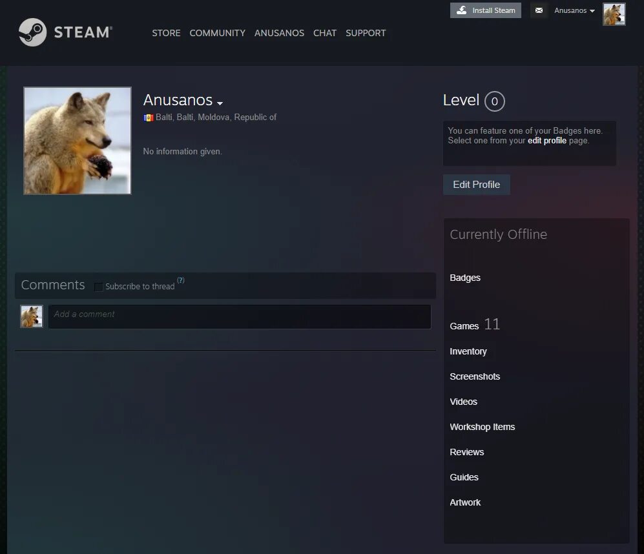Click the Level heading text
Screen dimensions: 644x554
tap(461, 100)
